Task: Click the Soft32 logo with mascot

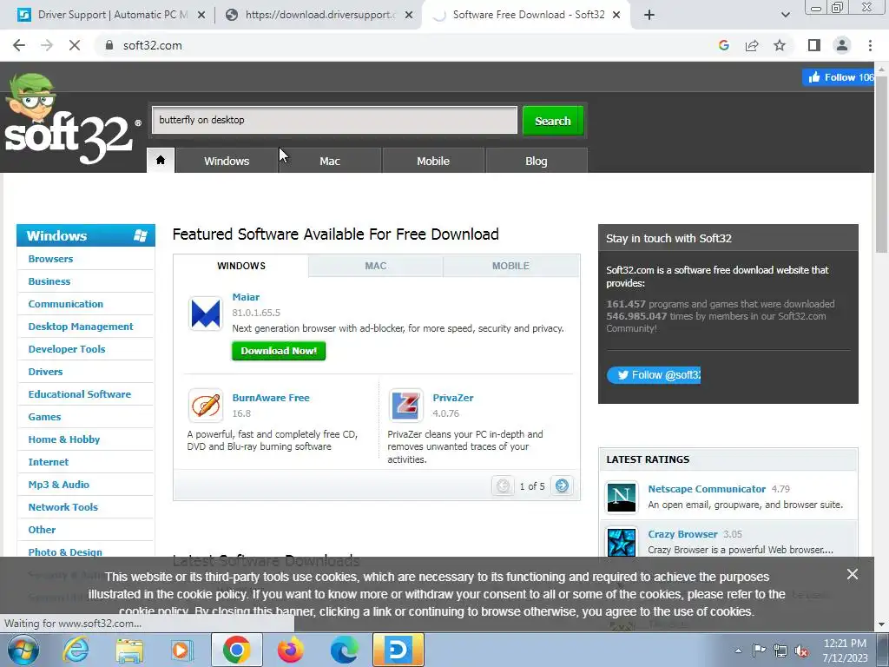Action: [73, 119]
